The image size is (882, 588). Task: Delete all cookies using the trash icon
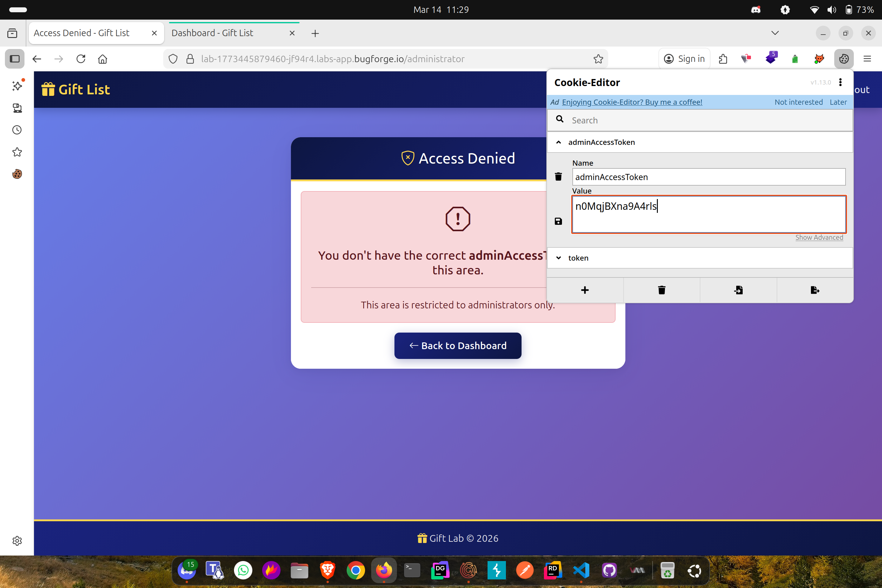pos(661,290)
